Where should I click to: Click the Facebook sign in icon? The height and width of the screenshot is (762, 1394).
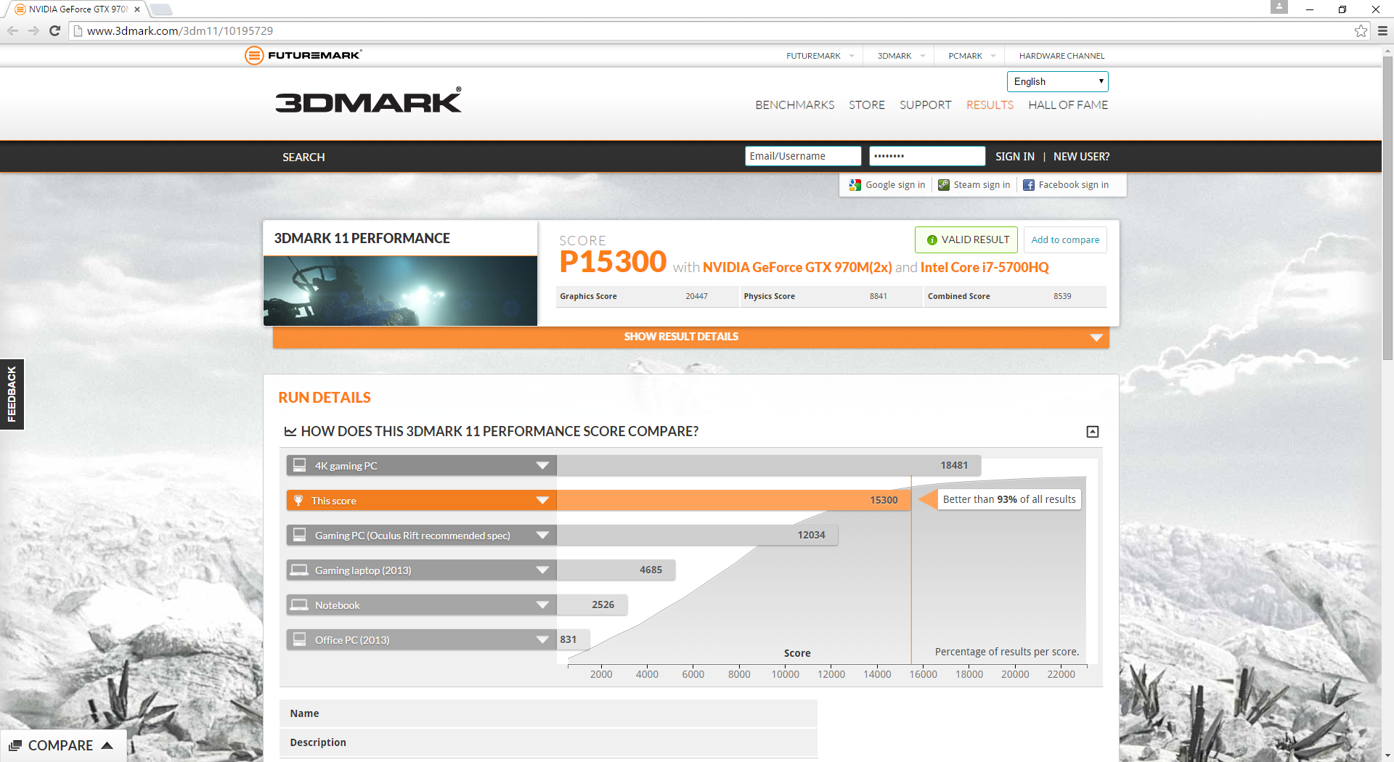tap(1029, 185)
